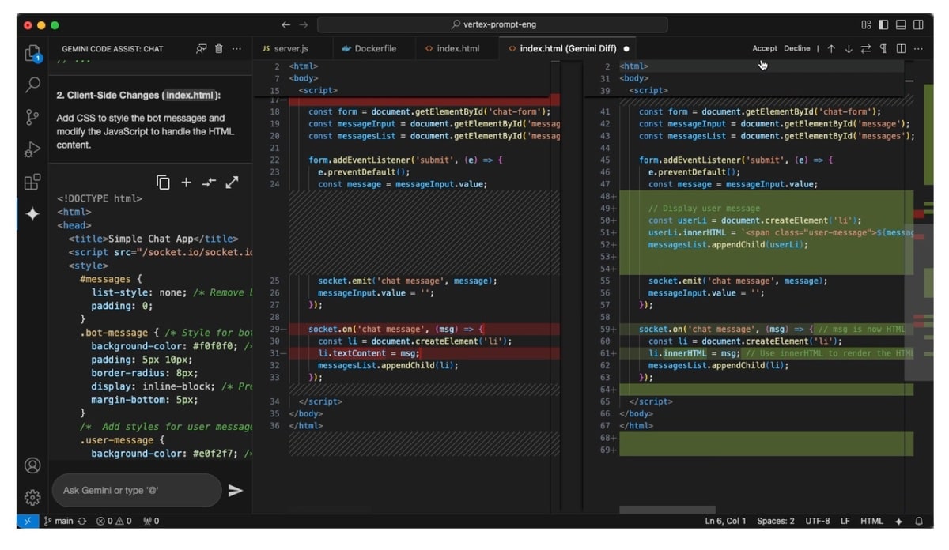Image resolution: width=949 pixels, height=550 pixels.
Task: Click 'li.textContent = msg;' removed line
Action: pyautogui.click(x=369, y=353)
